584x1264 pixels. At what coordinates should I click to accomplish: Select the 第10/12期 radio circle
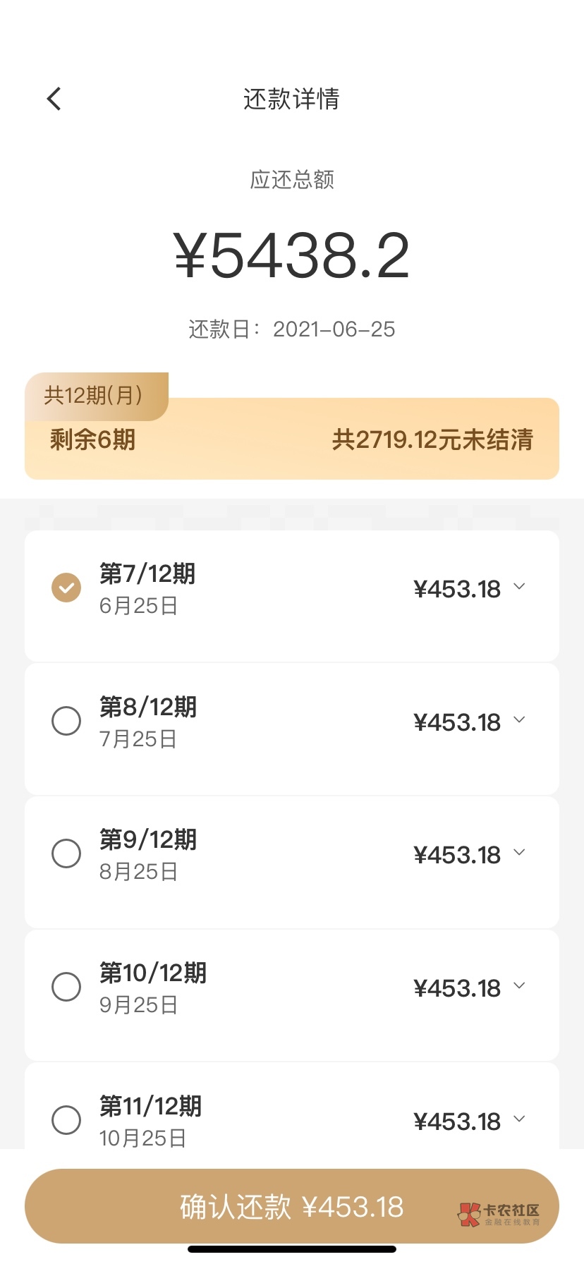(66, 987)
